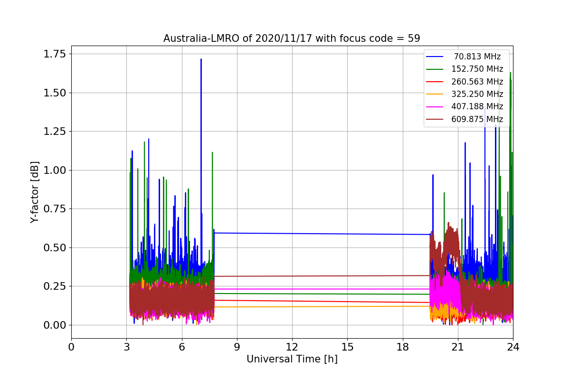Screen dimensions: 570x380
Task: Click the orange line swatch in legend
Action: tap(435, 94)
